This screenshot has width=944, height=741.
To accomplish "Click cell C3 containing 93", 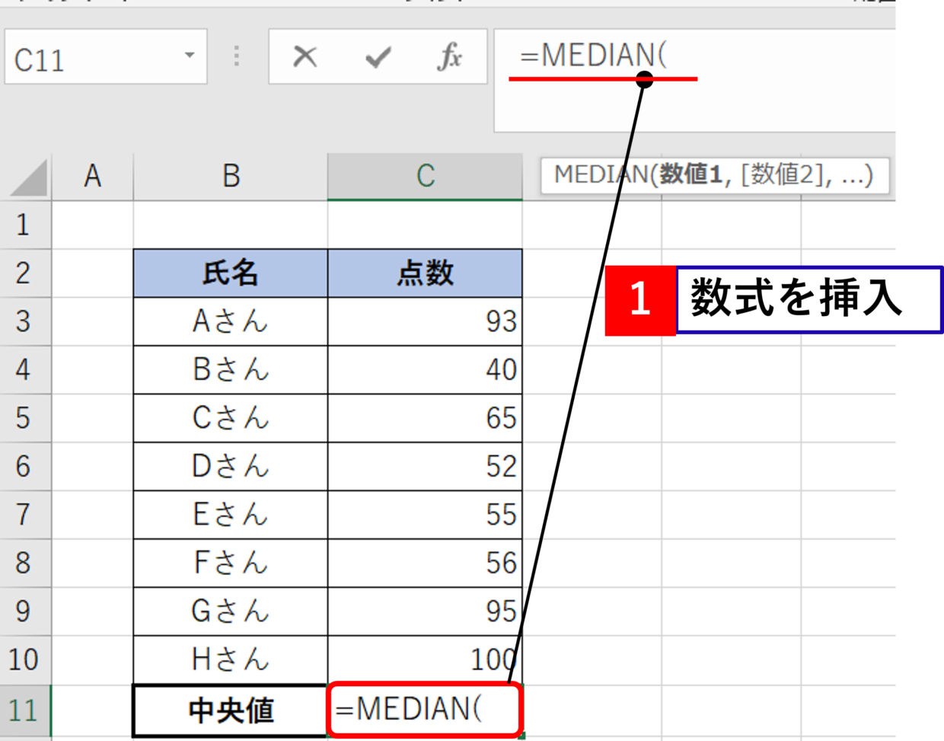I will [425, 321].
